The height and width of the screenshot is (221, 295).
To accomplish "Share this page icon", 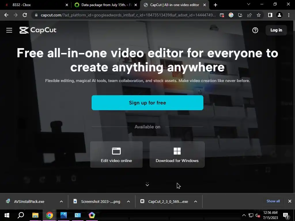I will 249,15.
